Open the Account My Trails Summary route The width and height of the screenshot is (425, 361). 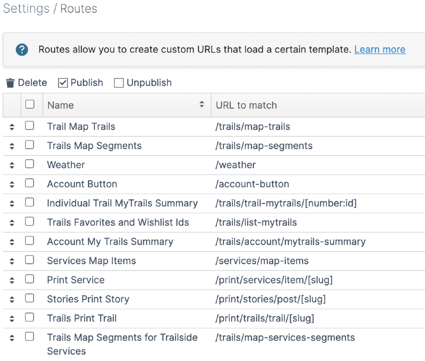click(x=110, y=242)
